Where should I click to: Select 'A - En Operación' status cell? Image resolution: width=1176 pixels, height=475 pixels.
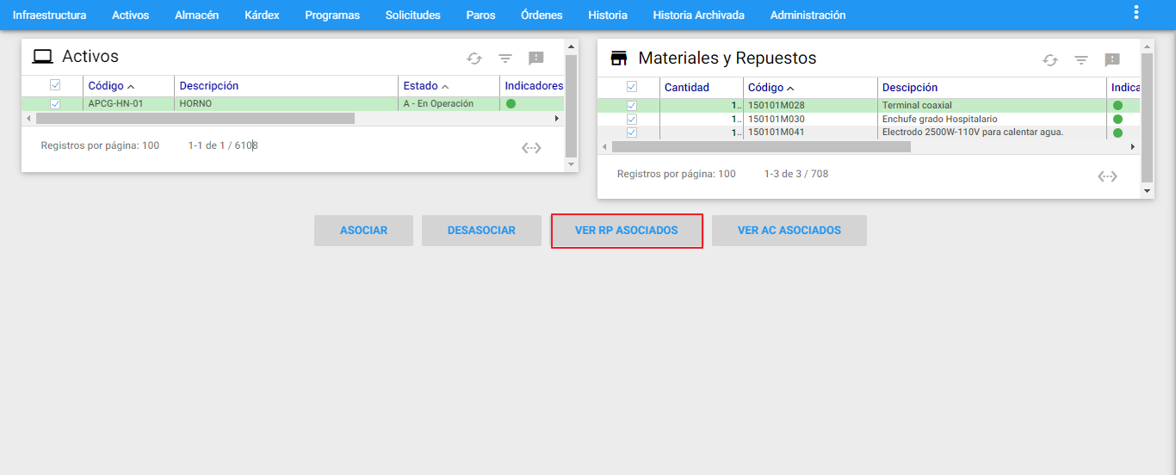click(x=449, y=104)
